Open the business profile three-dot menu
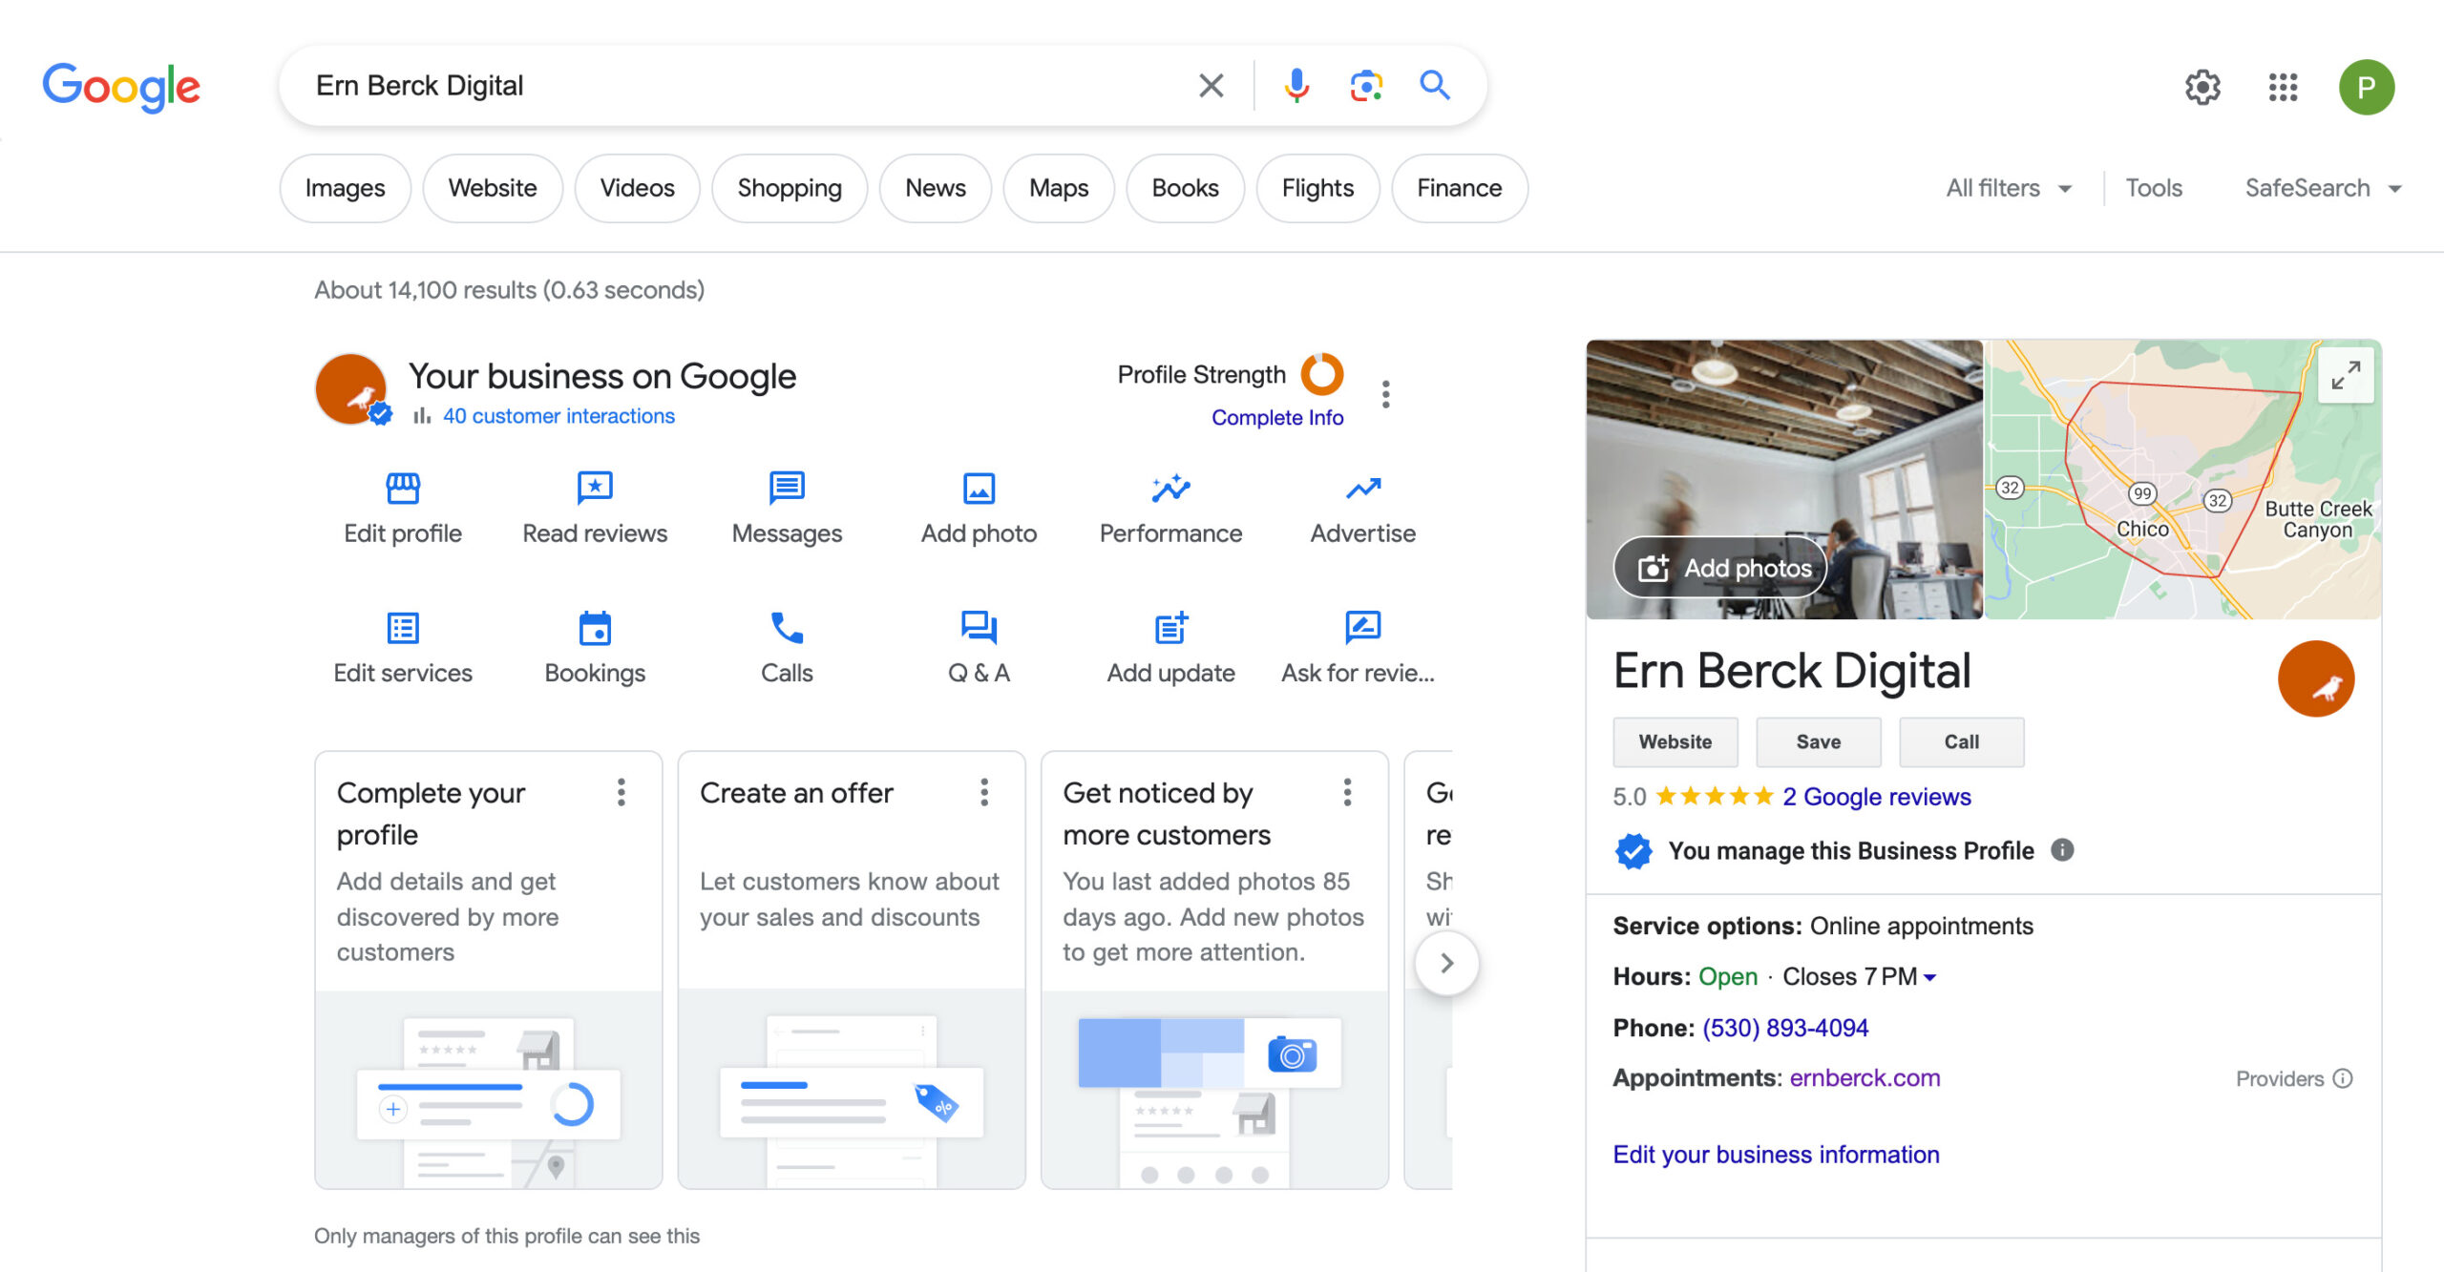2444x1272 pixels. coord(1385,394)
